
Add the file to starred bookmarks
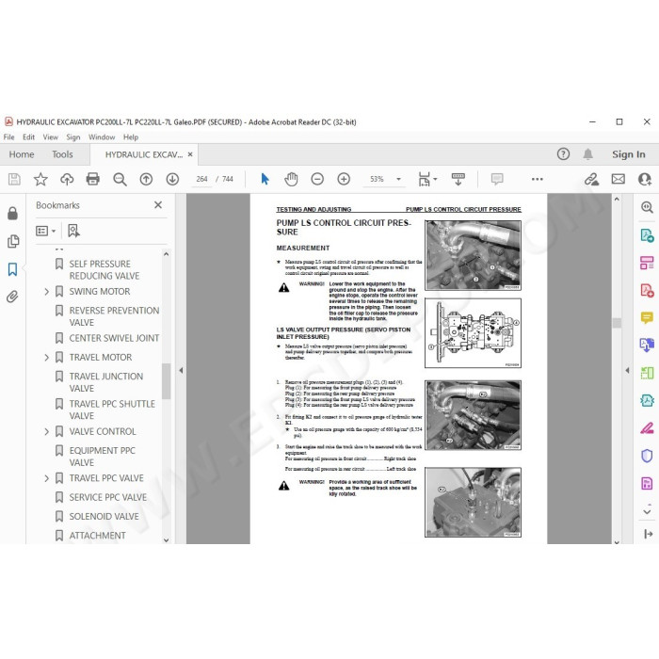40,180
